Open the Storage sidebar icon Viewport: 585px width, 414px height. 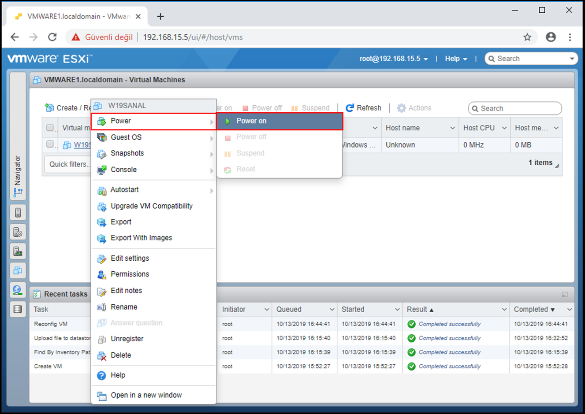18,309
